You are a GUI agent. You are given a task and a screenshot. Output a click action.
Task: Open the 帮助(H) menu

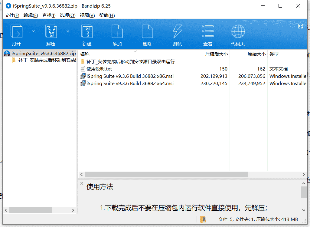pos(107,15)
